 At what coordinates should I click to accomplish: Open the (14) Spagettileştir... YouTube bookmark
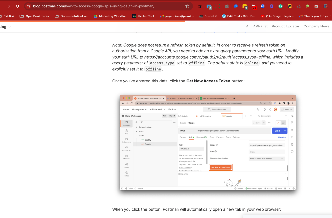(277, 16)
